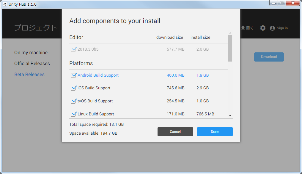Image resolution: width=302 pixels, height=174 pixels.
Task: Click the Platforms section heading
Action: (81, 63)
